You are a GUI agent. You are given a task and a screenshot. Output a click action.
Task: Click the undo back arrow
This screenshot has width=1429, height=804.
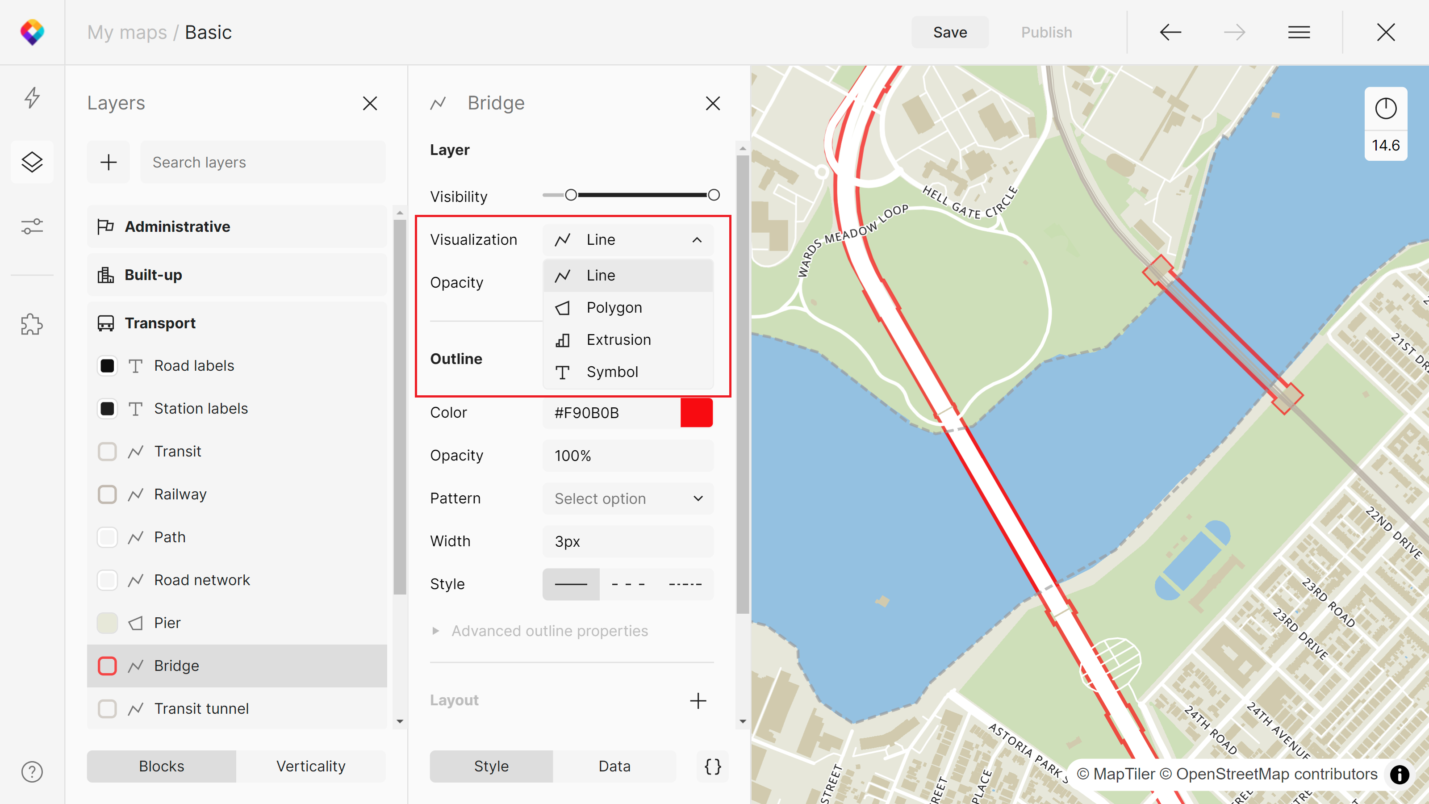click(1170, 32)
